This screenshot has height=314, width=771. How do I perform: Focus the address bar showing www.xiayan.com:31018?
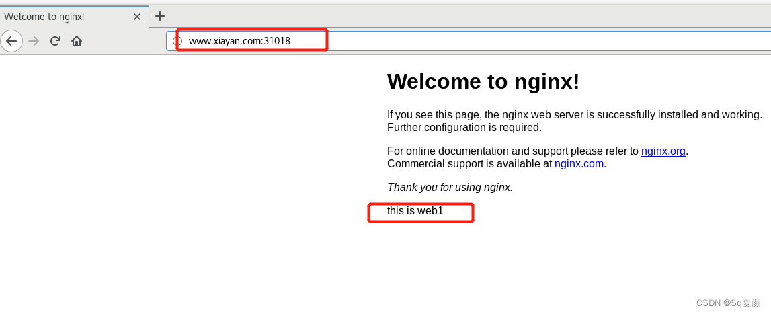(469, 41)
